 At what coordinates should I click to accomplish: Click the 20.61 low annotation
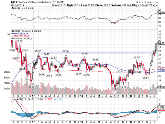tap(49, 75)
